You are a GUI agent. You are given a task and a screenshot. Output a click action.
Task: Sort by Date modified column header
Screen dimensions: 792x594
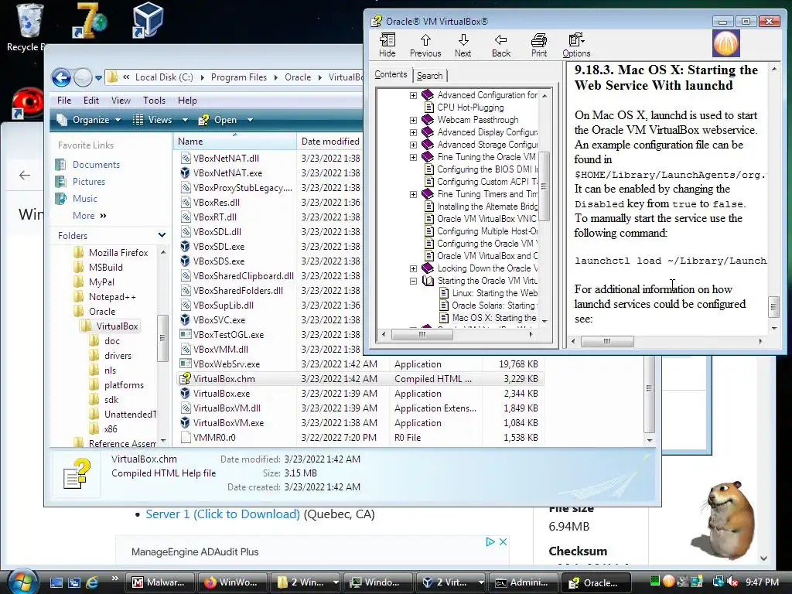pyautogui.click(x=330, y=142)
